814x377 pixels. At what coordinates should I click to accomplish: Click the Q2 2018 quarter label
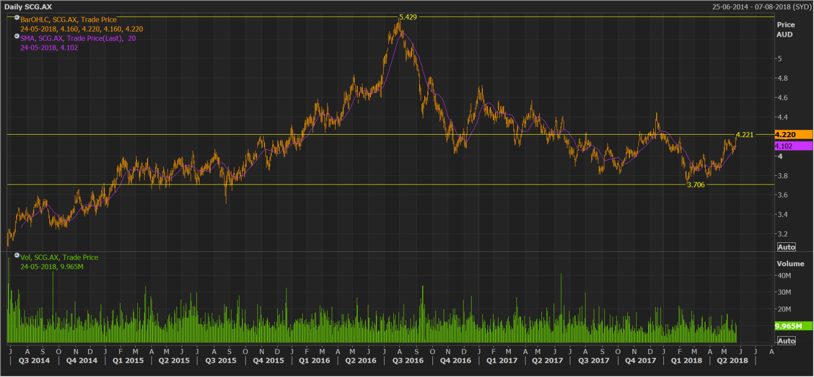[x=733, y=361]
